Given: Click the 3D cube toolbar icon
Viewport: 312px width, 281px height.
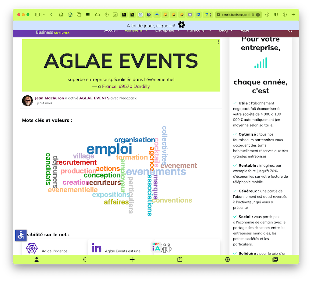Looking at the screenshot, I should (x=70, y=15).
